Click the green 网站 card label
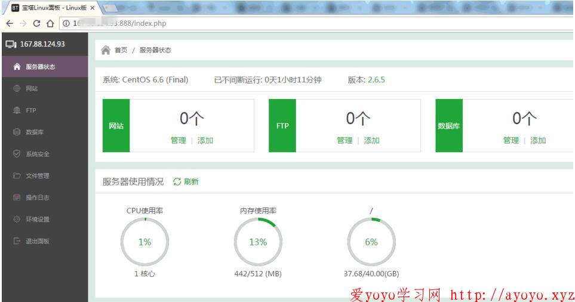The height and width of the screenshot is (302, 575). point(116,126)
